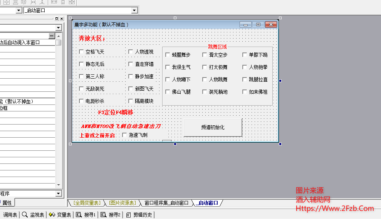This screenshot has height=219, width=381.
Task: Switch to the 图片资源表 tab
Action: (x=122, y=203)
